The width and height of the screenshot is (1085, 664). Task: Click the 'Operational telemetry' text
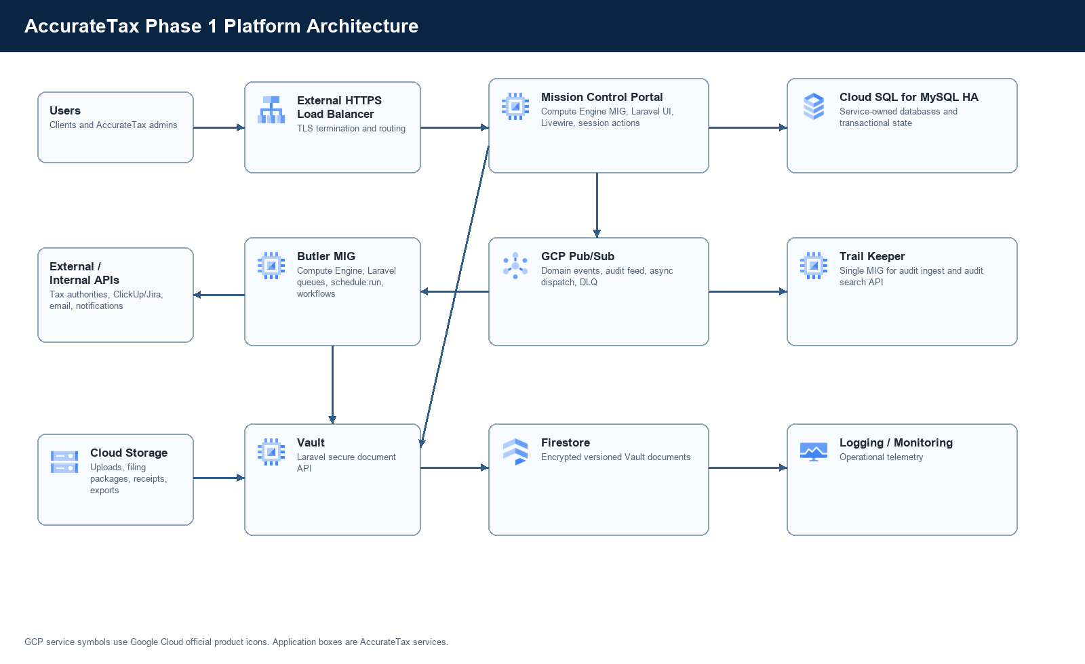tap(882, 457)
